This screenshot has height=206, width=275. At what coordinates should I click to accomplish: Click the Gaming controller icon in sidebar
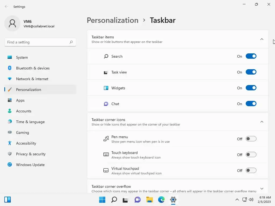point(10,132)
